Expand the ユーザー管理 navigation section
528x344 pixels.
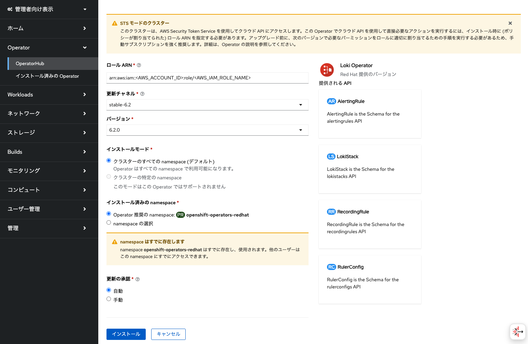click(49, 209)
